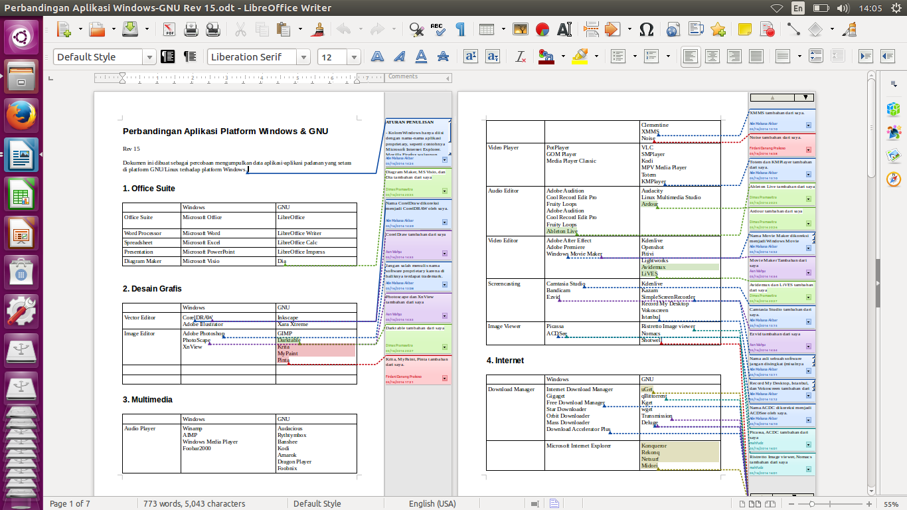Image resolution: width=907 pixels, height=510 pixels.
Task: Export the document directly as PDF
Action: click(x=169, y=29)
